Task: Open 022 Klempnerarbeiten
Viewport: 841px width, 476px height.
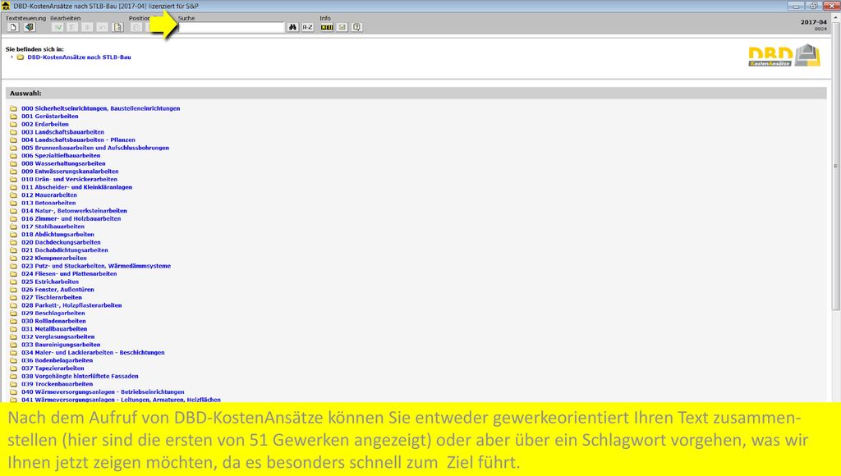Action: point(53,258)
